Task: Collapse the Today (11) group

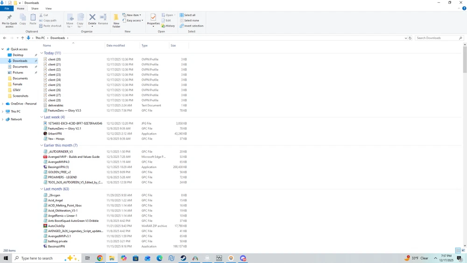Action: [x=42, y=53]
